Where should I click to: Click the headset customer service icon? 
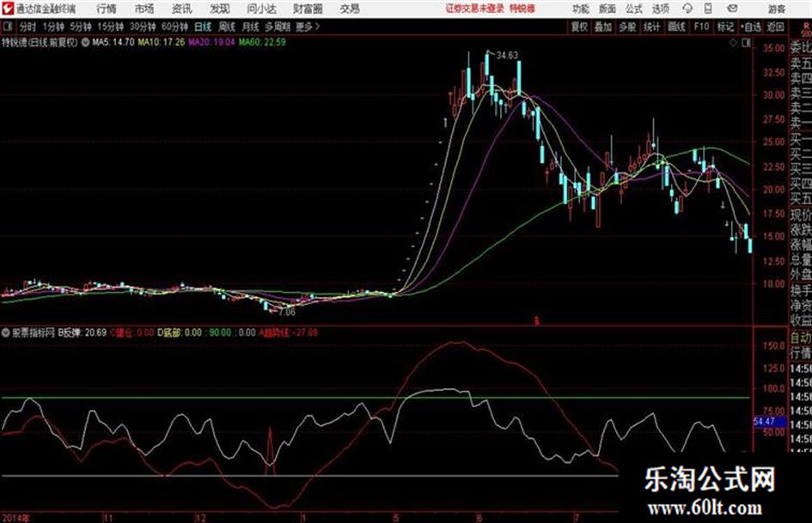[x=687, y=9]
